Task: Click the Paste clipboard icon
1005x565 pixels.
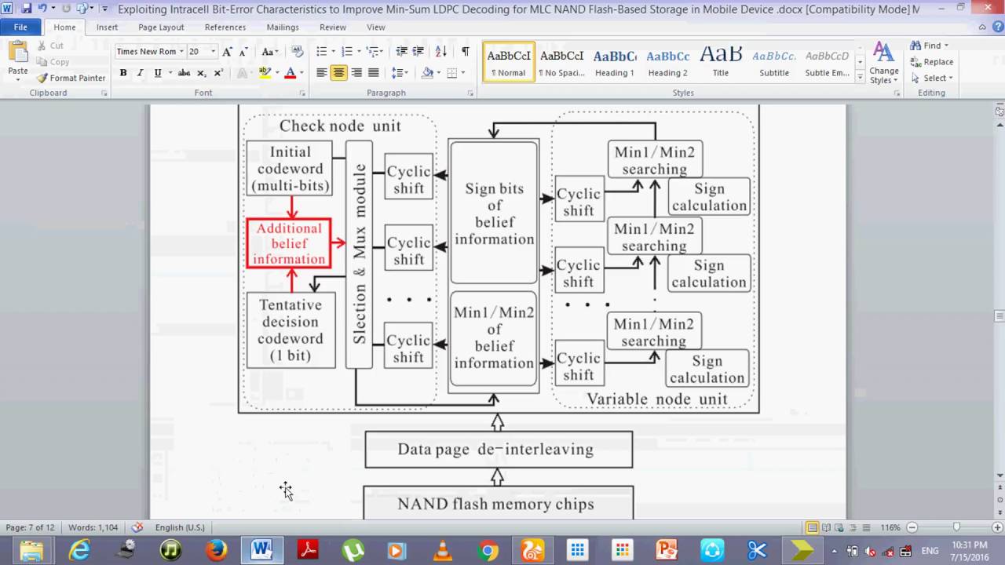Action: [18, 54]
